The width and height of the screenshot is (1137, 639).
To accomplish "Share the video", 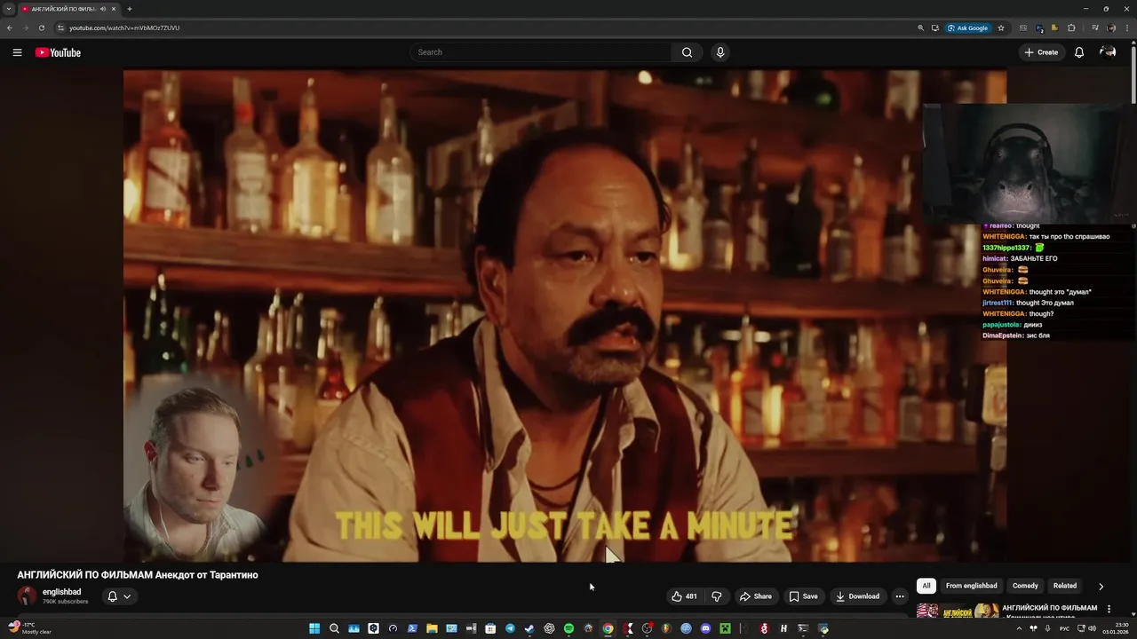I will tap(756, 596).
